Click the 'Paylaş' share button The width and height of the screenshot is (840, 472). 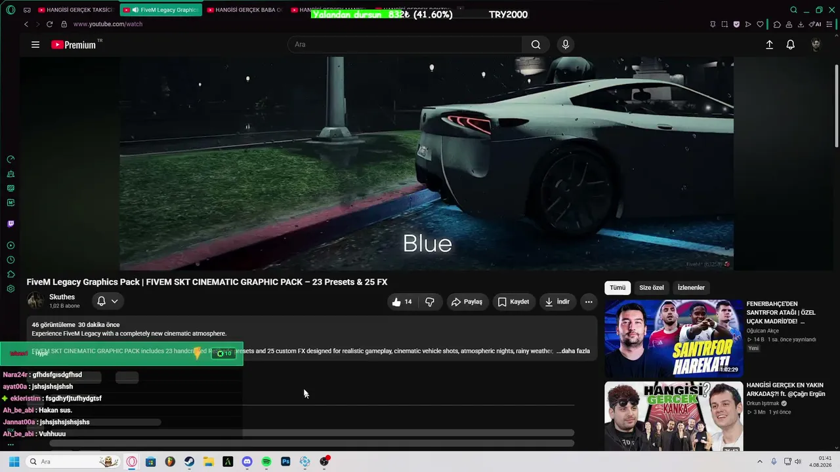(467, 302)
